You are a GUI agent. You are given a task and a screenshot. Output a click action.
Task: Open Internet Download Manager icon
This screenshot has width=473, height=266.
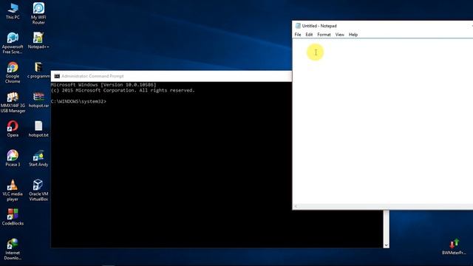(13, 249)
